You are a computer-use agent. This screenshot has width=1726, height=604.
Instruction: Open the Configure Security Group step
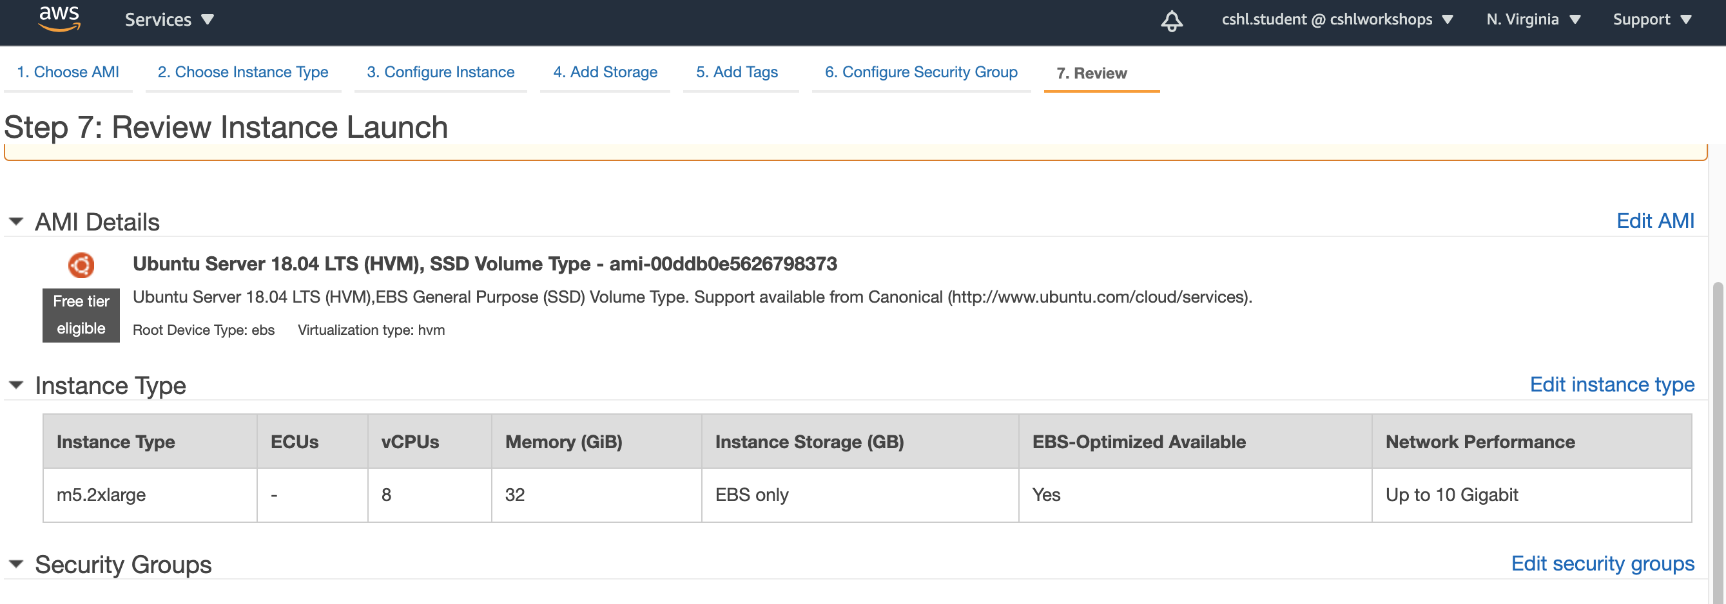(920, 71)
